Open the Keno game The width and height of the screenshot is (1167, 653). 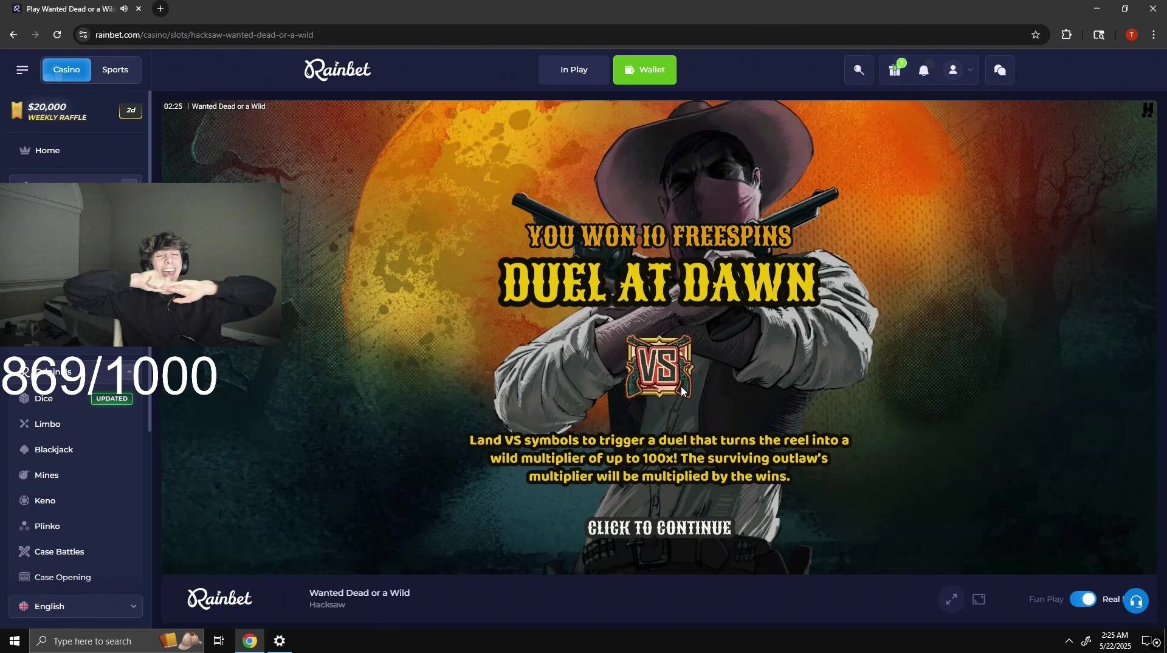pyautogui.click(x=45, y=501)
